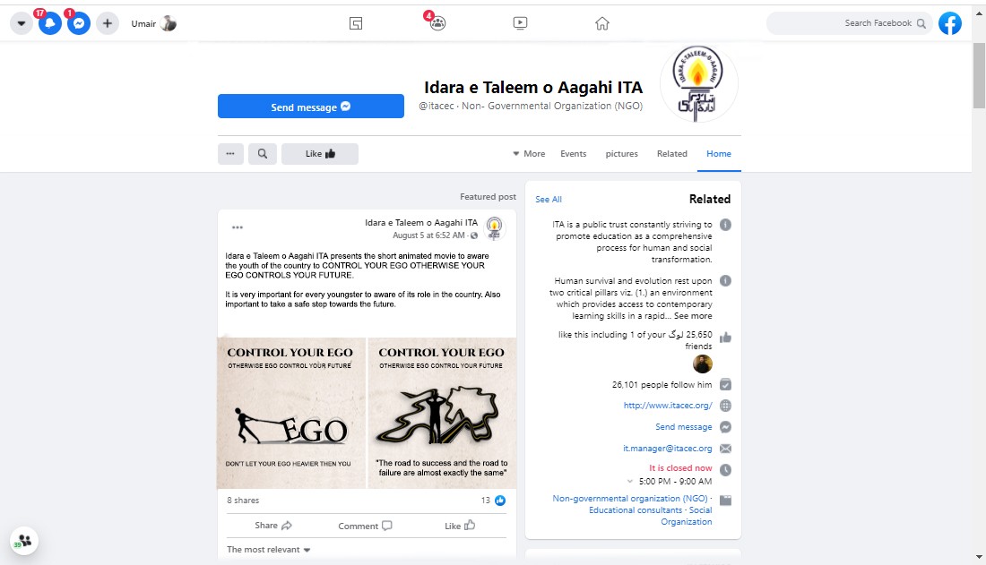
Task: Click the page title Idara e Taleem o Aagahi ITA
Action: pos(533,88)
